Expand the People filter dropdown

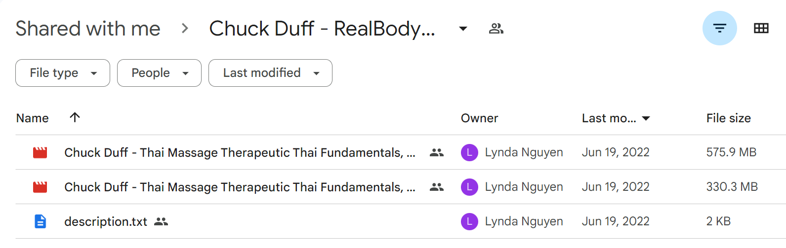click(x=159, y=73)
